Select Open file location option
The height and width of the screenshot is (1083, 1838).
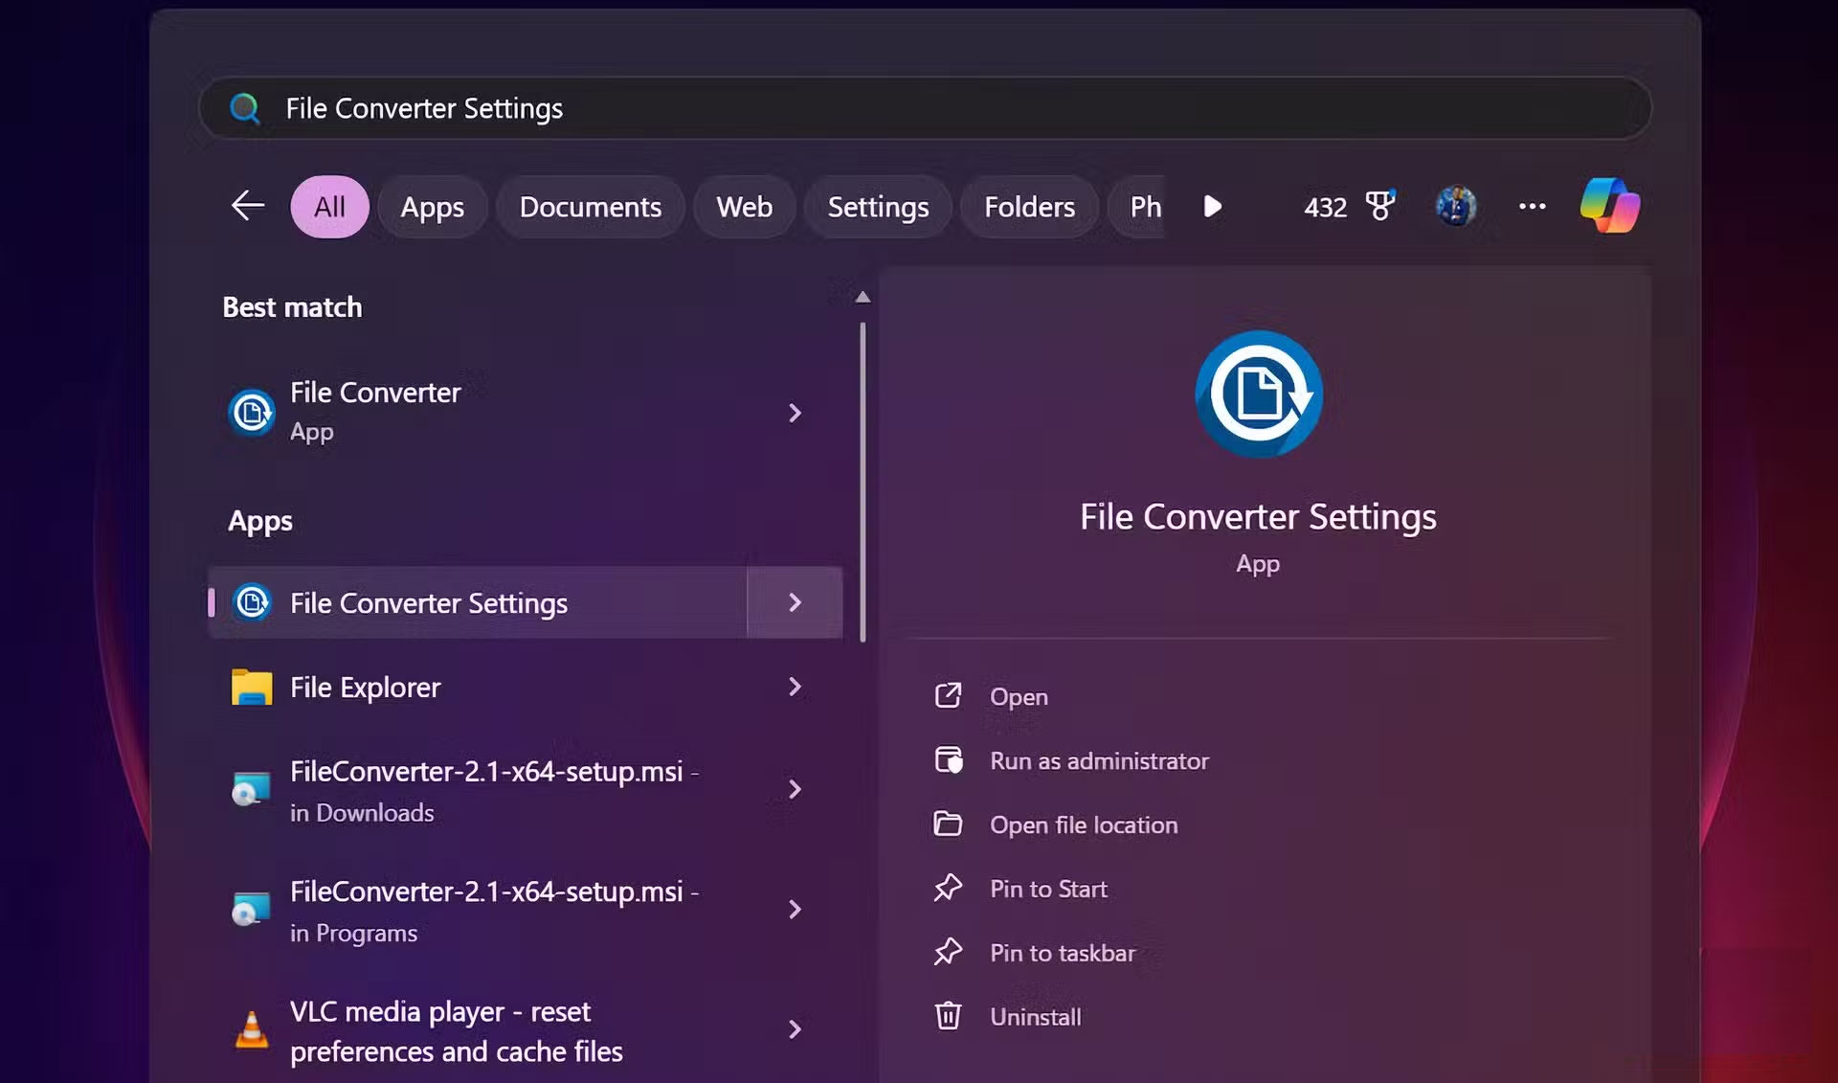[x=1083, y=824]
